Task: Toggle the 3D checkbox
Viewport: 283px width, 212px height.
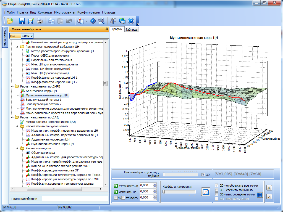Action: pyautogui.click(x=203, y=175)
